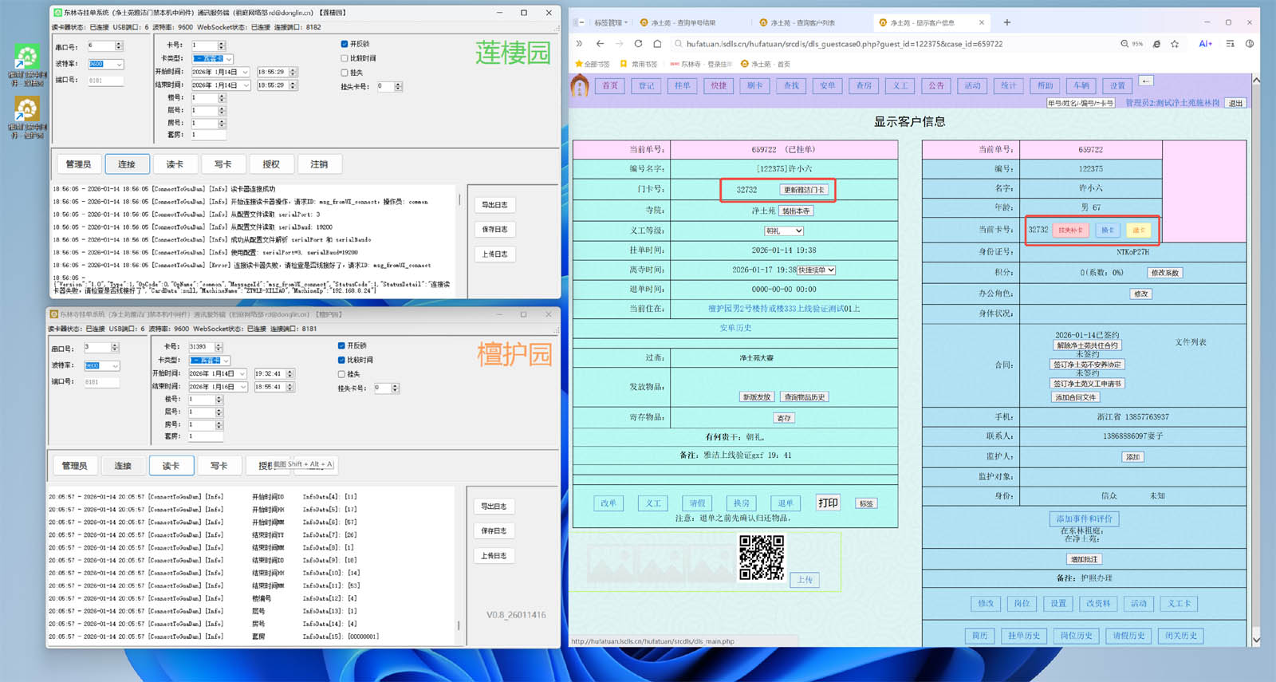Click the yellow 退卡 button beside card number
The image size is (1276, 682).
1138,231
